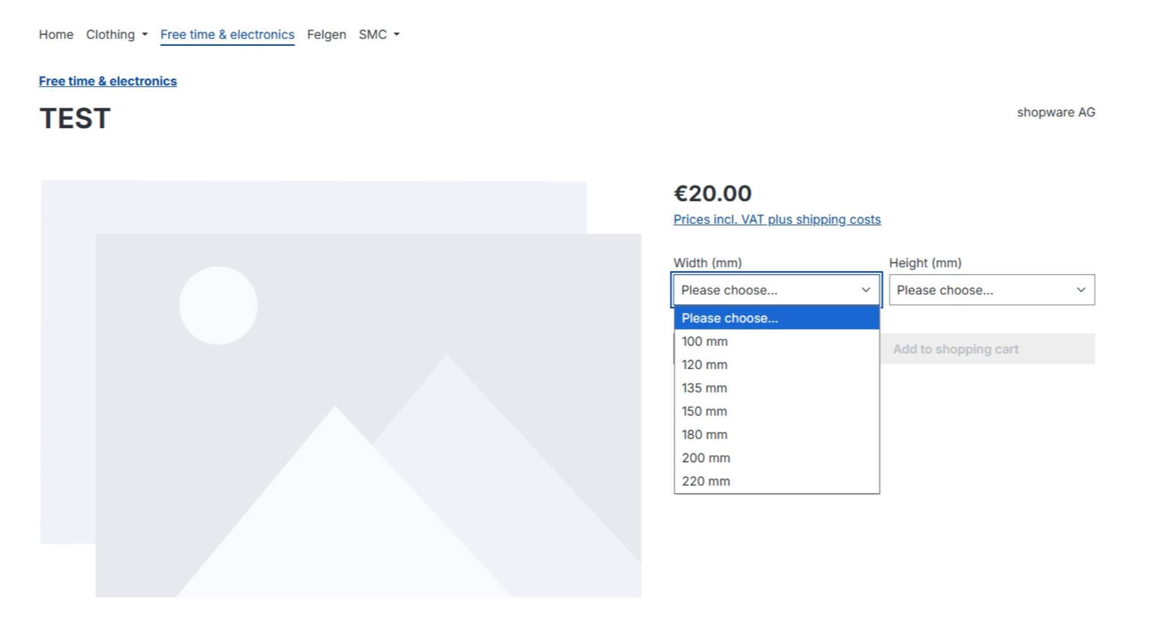The image size is (1171, 620).
Task: Open the prices incl. VAT shipping link
Action: pos(777,219)
